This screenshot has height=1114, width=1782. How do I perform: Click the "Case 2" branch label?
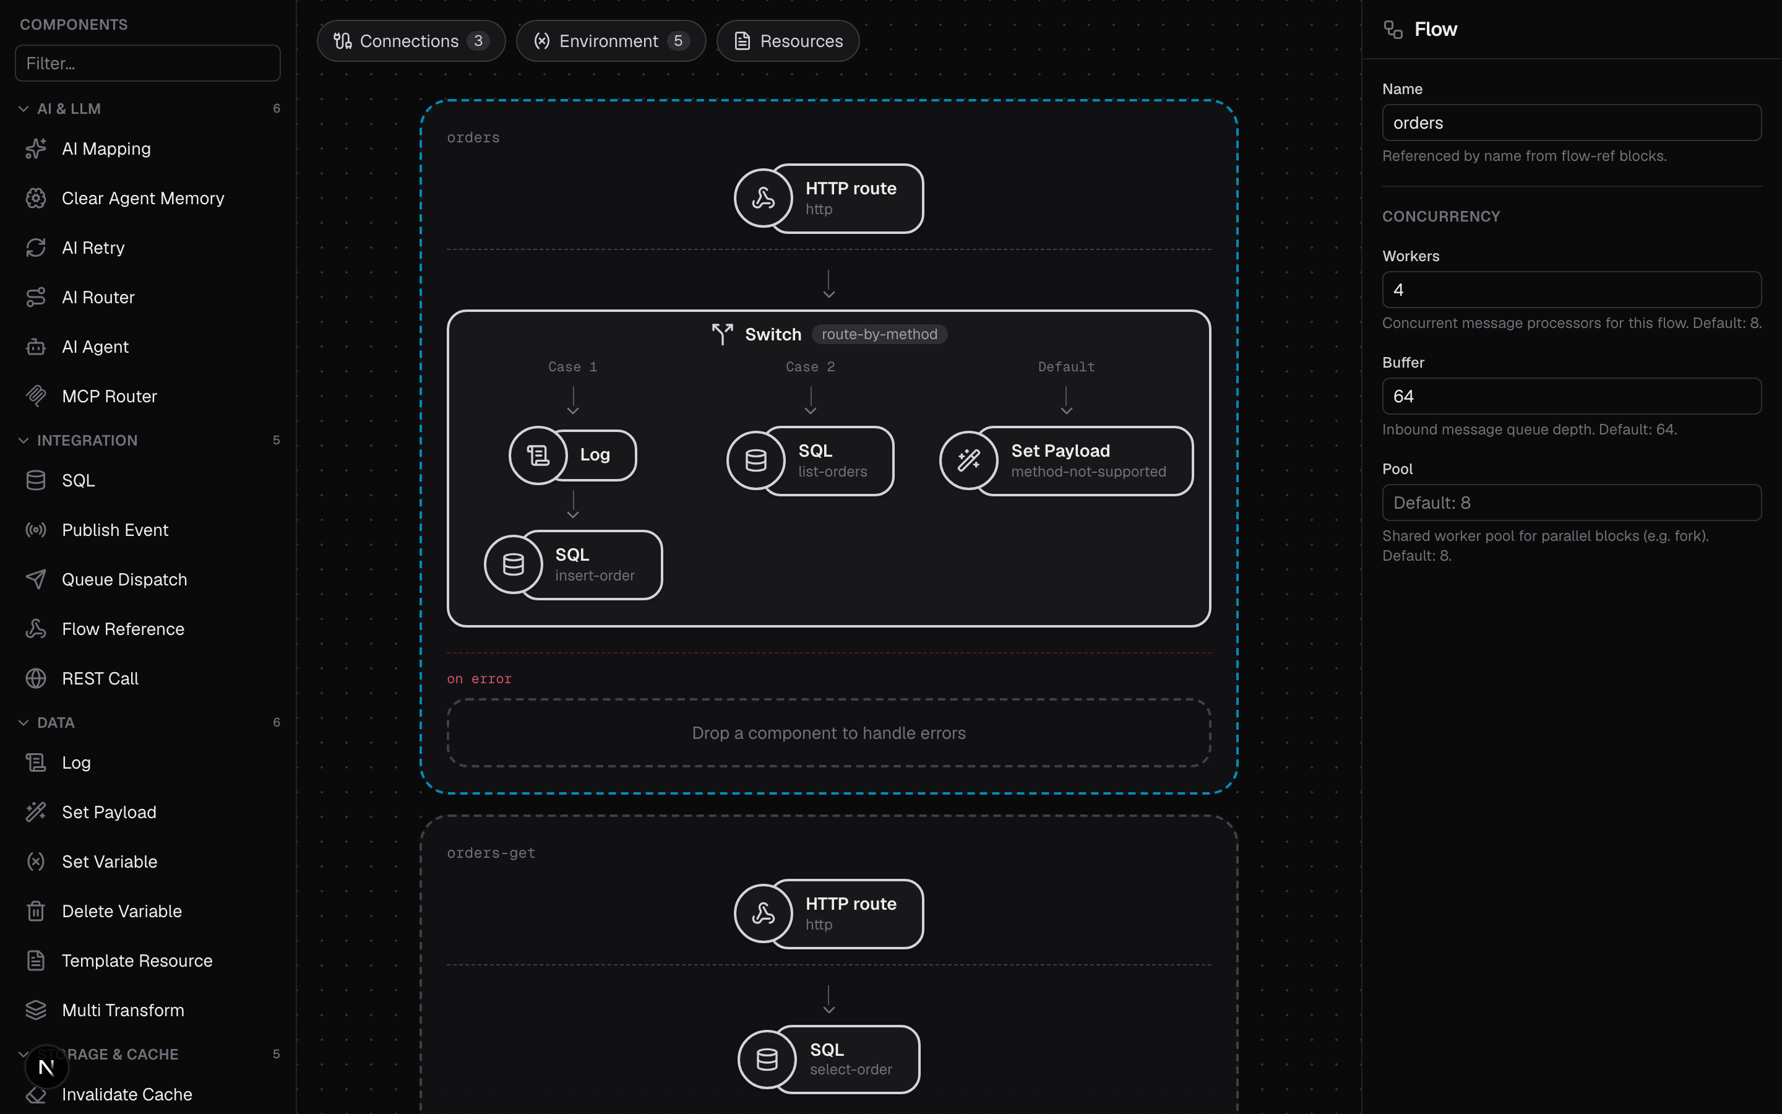tap(810, 366)
